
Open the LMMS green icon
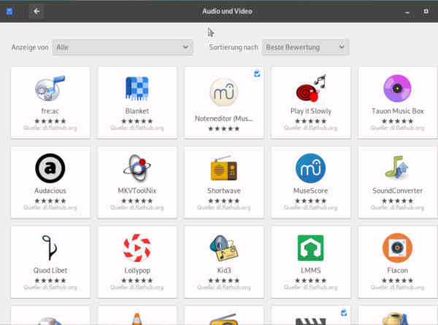pyautogui.click(x=311, y=248)
